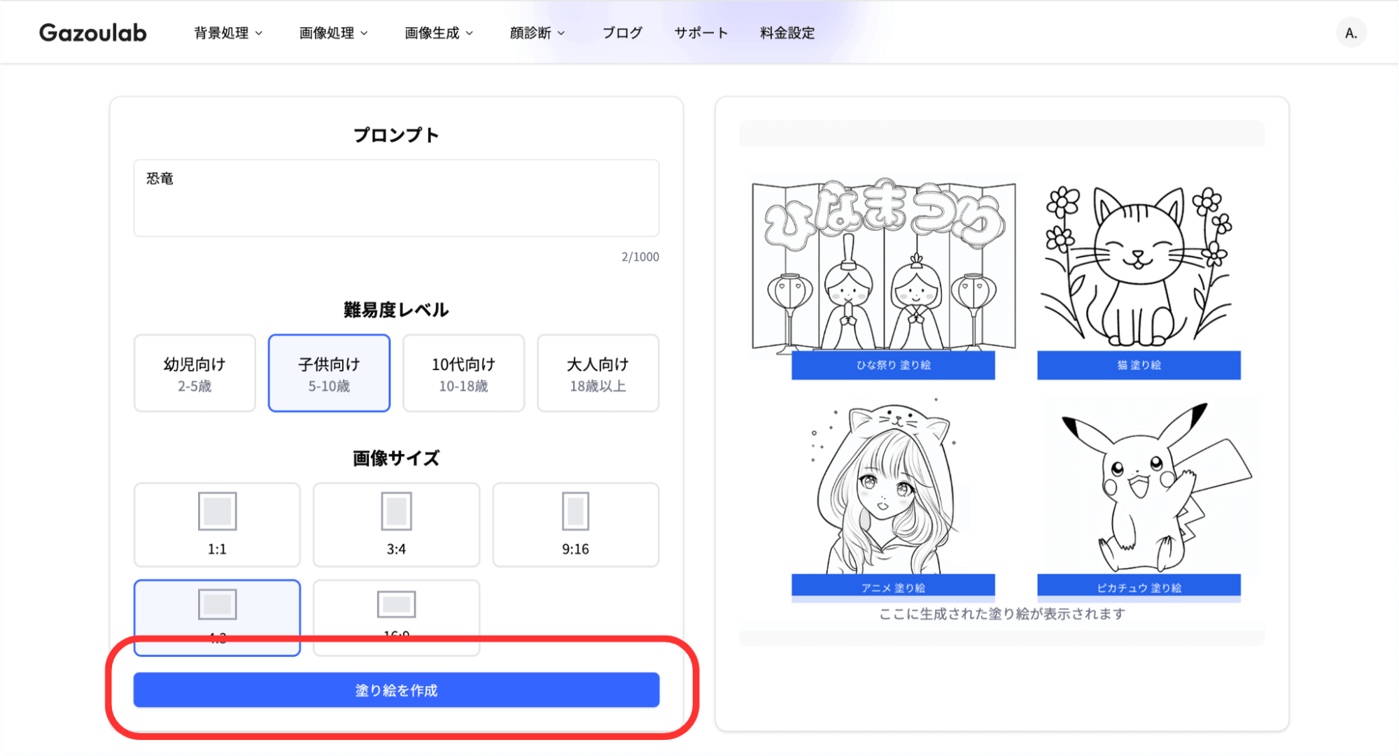The image size is (1399, 756).
Task: Select the 10代向け difficulty level
Action: 463,373
